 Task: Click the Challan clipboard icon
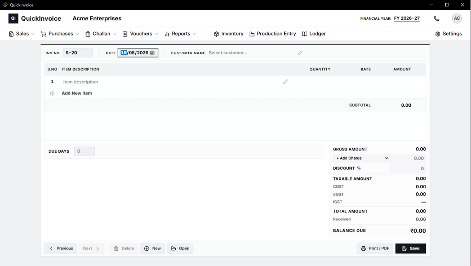88,34
